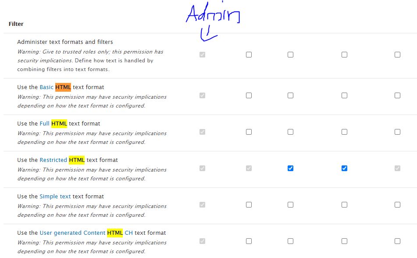Viewport: 417px width, 258px height.
Task: Enable Basic HTML format in third column
Action: 290,96
